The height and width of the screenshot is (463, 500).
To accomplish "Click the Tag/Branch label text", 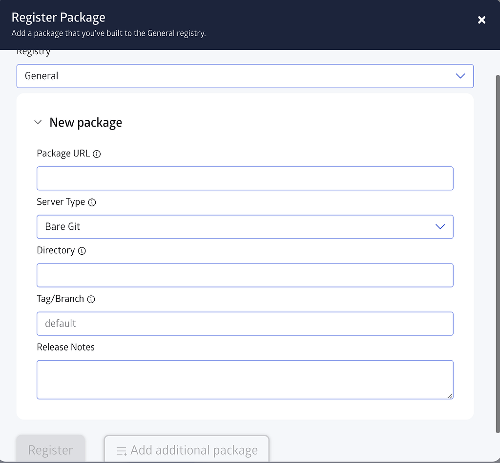I will (60, 299).
